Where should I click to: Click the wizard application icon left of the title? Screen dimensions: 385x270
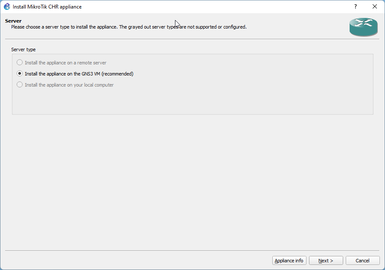(x=6, y=6)
